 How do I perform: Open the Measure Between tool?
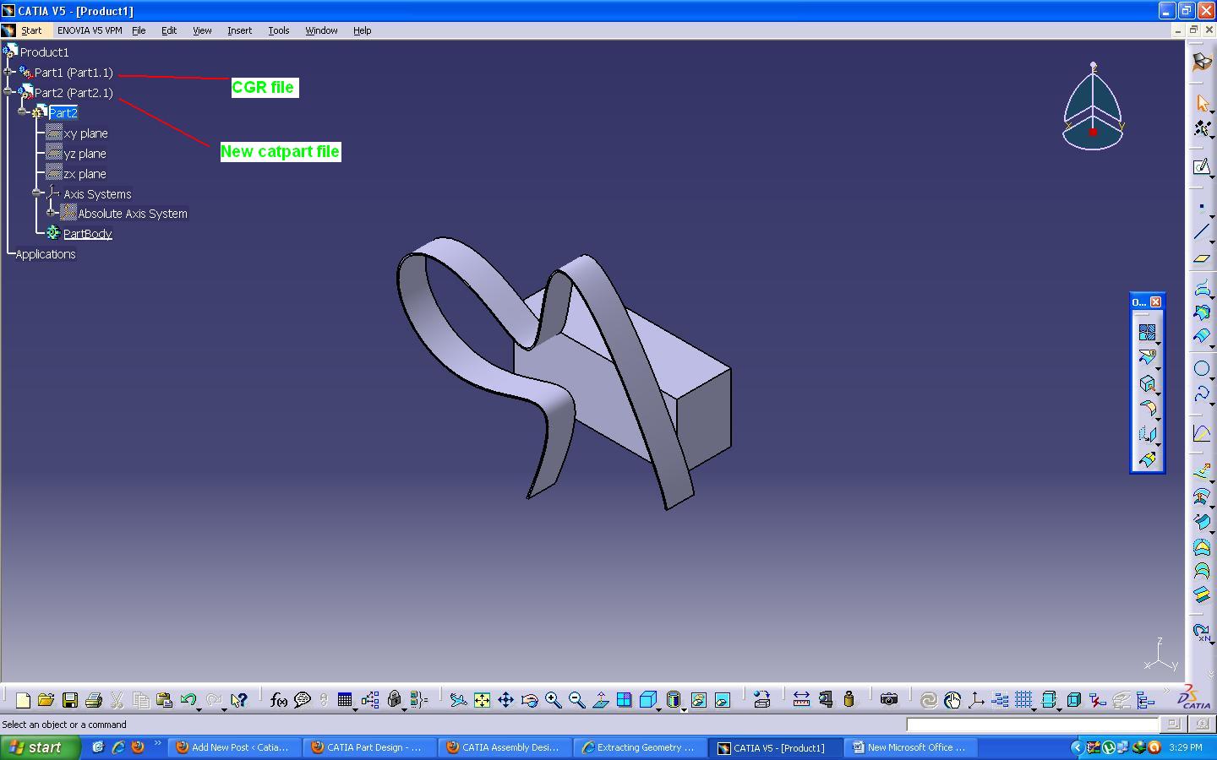pos(801,700)
